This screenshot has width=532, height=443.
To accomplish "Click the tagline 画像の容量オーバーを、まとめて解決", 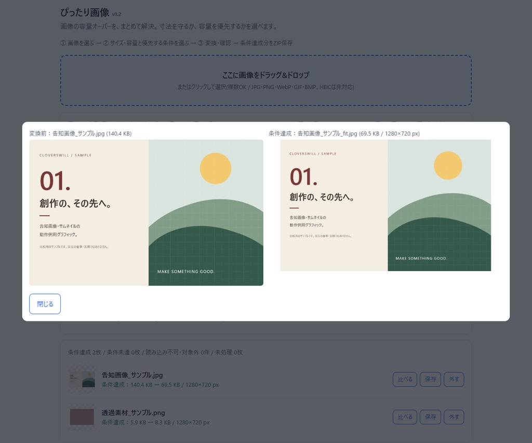I will [x=169, y=26].
